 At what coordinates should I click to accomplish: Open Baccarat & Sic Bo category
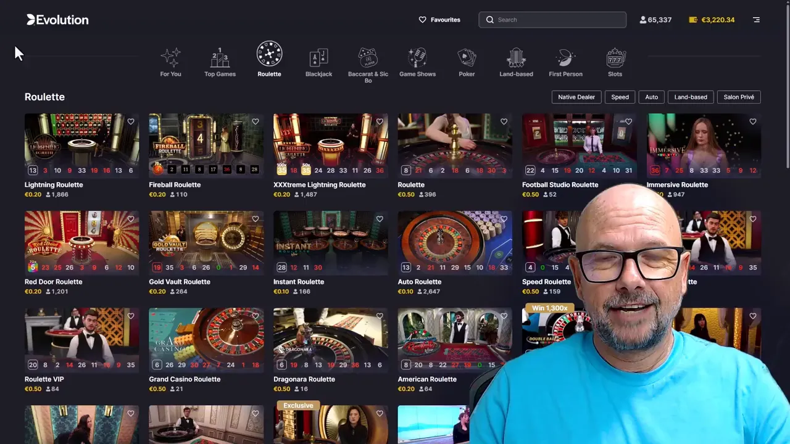pos(368,65)
